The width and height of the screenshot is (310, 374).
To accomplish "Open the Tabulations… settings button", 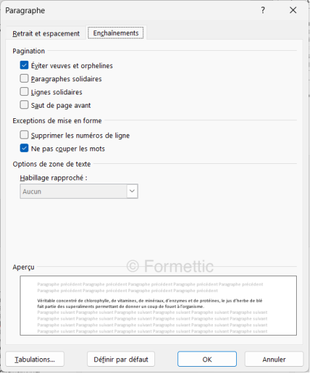I will pyautogui.click(x=35, y=359).
